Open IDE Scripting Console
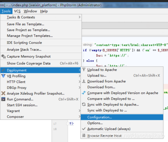Viewport: 168px width, 142px height. click(x=41, y=43)
